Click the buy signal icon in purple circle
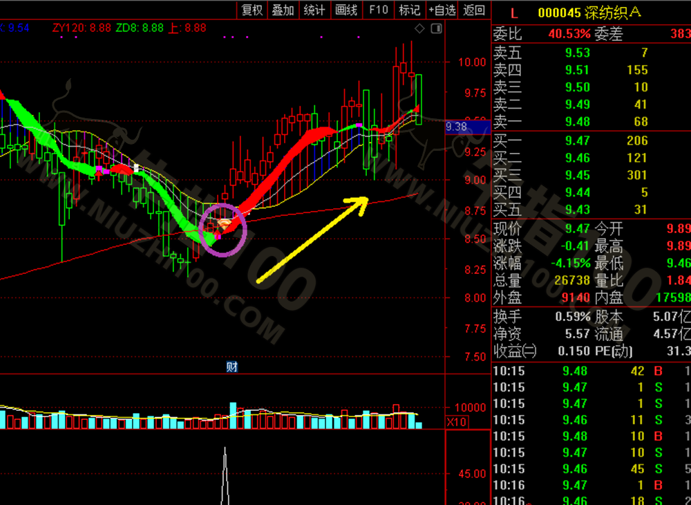 click(x=225, y=224)
